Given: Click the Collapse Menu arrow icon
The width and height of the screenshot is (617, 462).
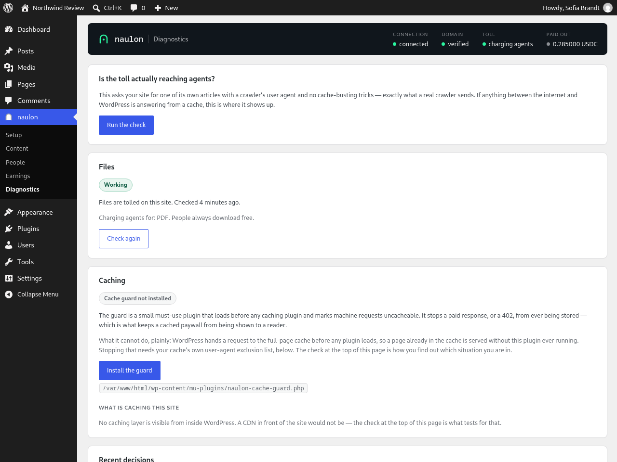Looking at the screenshot, I should click(9, 295).
